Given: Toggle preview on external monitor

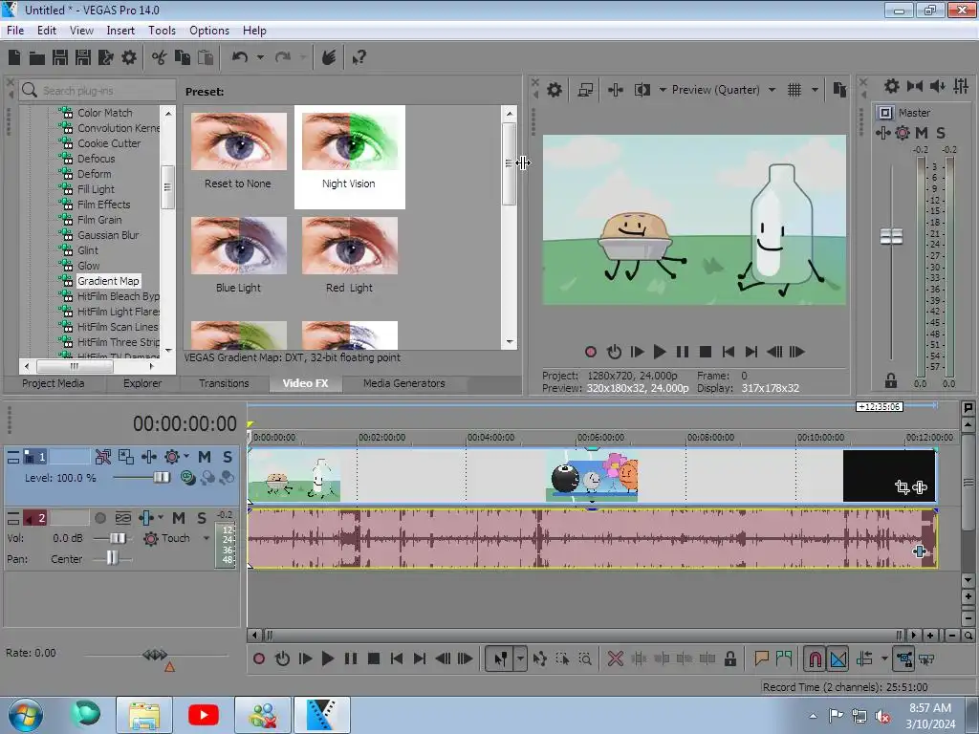Looking at the screenshot, I should click(585, 90).
